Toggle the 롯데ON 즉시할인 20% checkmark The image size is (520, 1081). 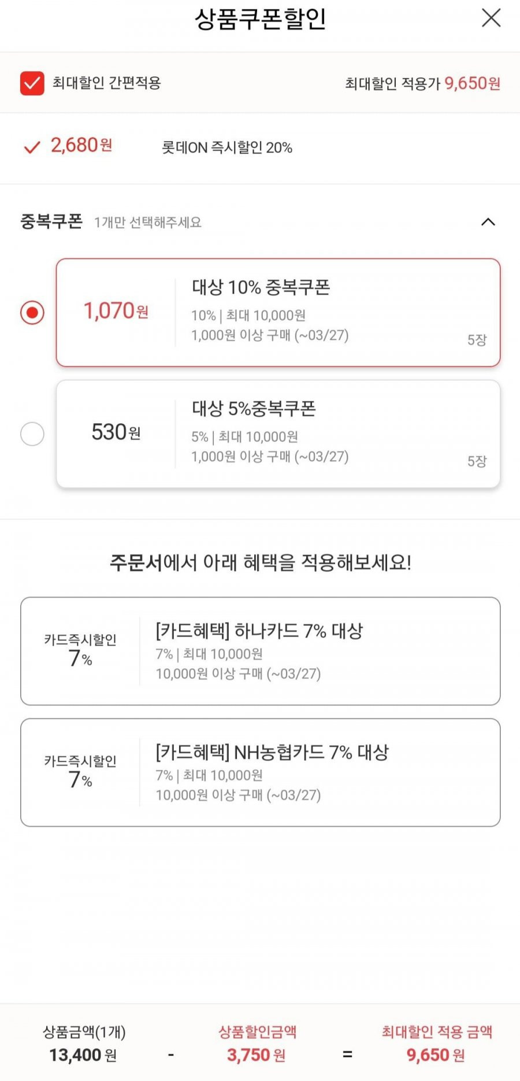pyautogui.click(x=32, y=147)
